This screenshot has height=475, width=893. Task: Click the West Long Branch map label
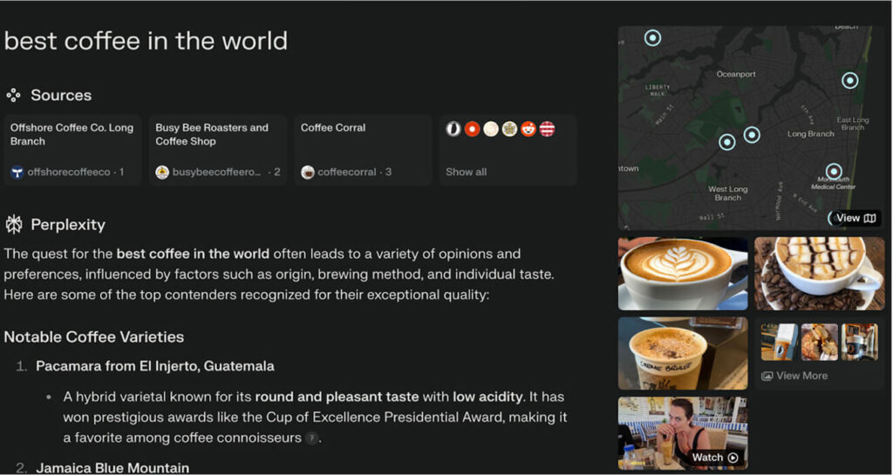coord(728,193)
